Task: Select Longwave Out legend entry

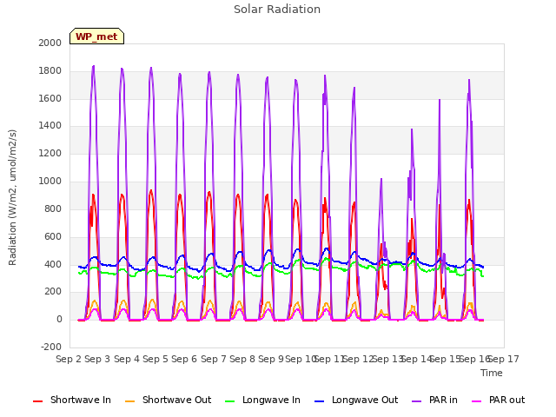Action: tap(356, 400)
